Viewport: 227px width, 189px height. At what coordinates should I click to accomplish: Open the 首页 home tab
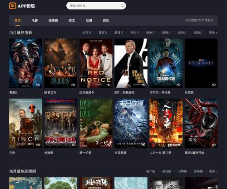(x=18, y=20)
